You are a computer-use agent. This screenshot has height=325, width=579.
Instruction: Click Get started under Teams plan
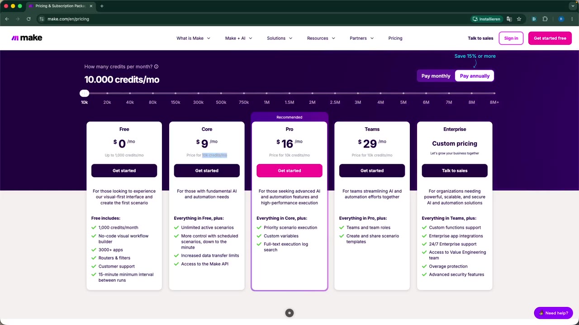pos(372,171)
